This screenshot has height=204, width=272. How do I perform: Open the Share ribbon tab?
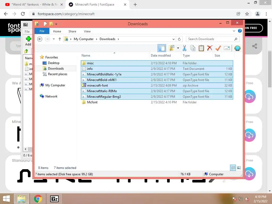coord(72,31)
